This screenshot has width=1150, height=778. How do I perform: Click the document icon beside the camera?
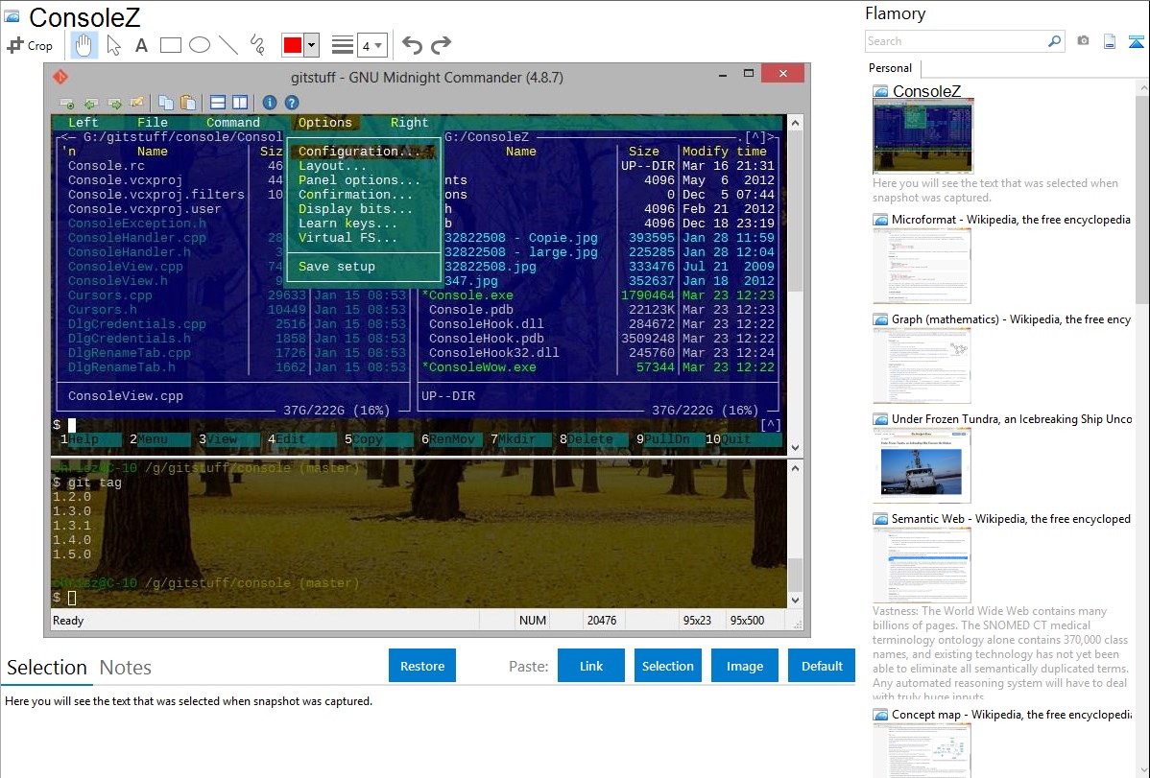pyautogui.click(x=1110, y=41)
